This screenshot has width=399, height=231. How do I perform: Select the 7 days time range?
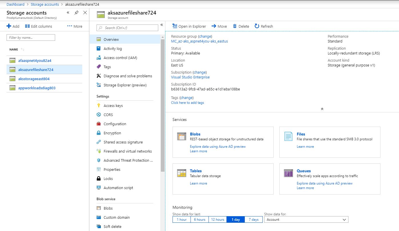[x=254, y=220]
